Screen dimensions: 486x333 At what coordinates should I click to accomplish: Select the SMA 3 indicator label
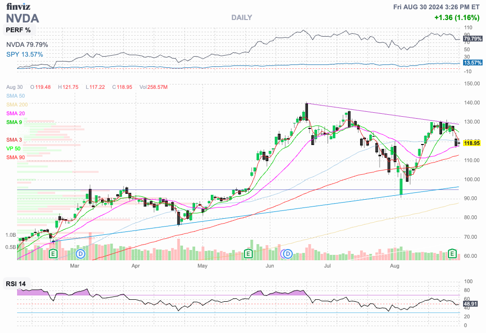click(14, 140)
